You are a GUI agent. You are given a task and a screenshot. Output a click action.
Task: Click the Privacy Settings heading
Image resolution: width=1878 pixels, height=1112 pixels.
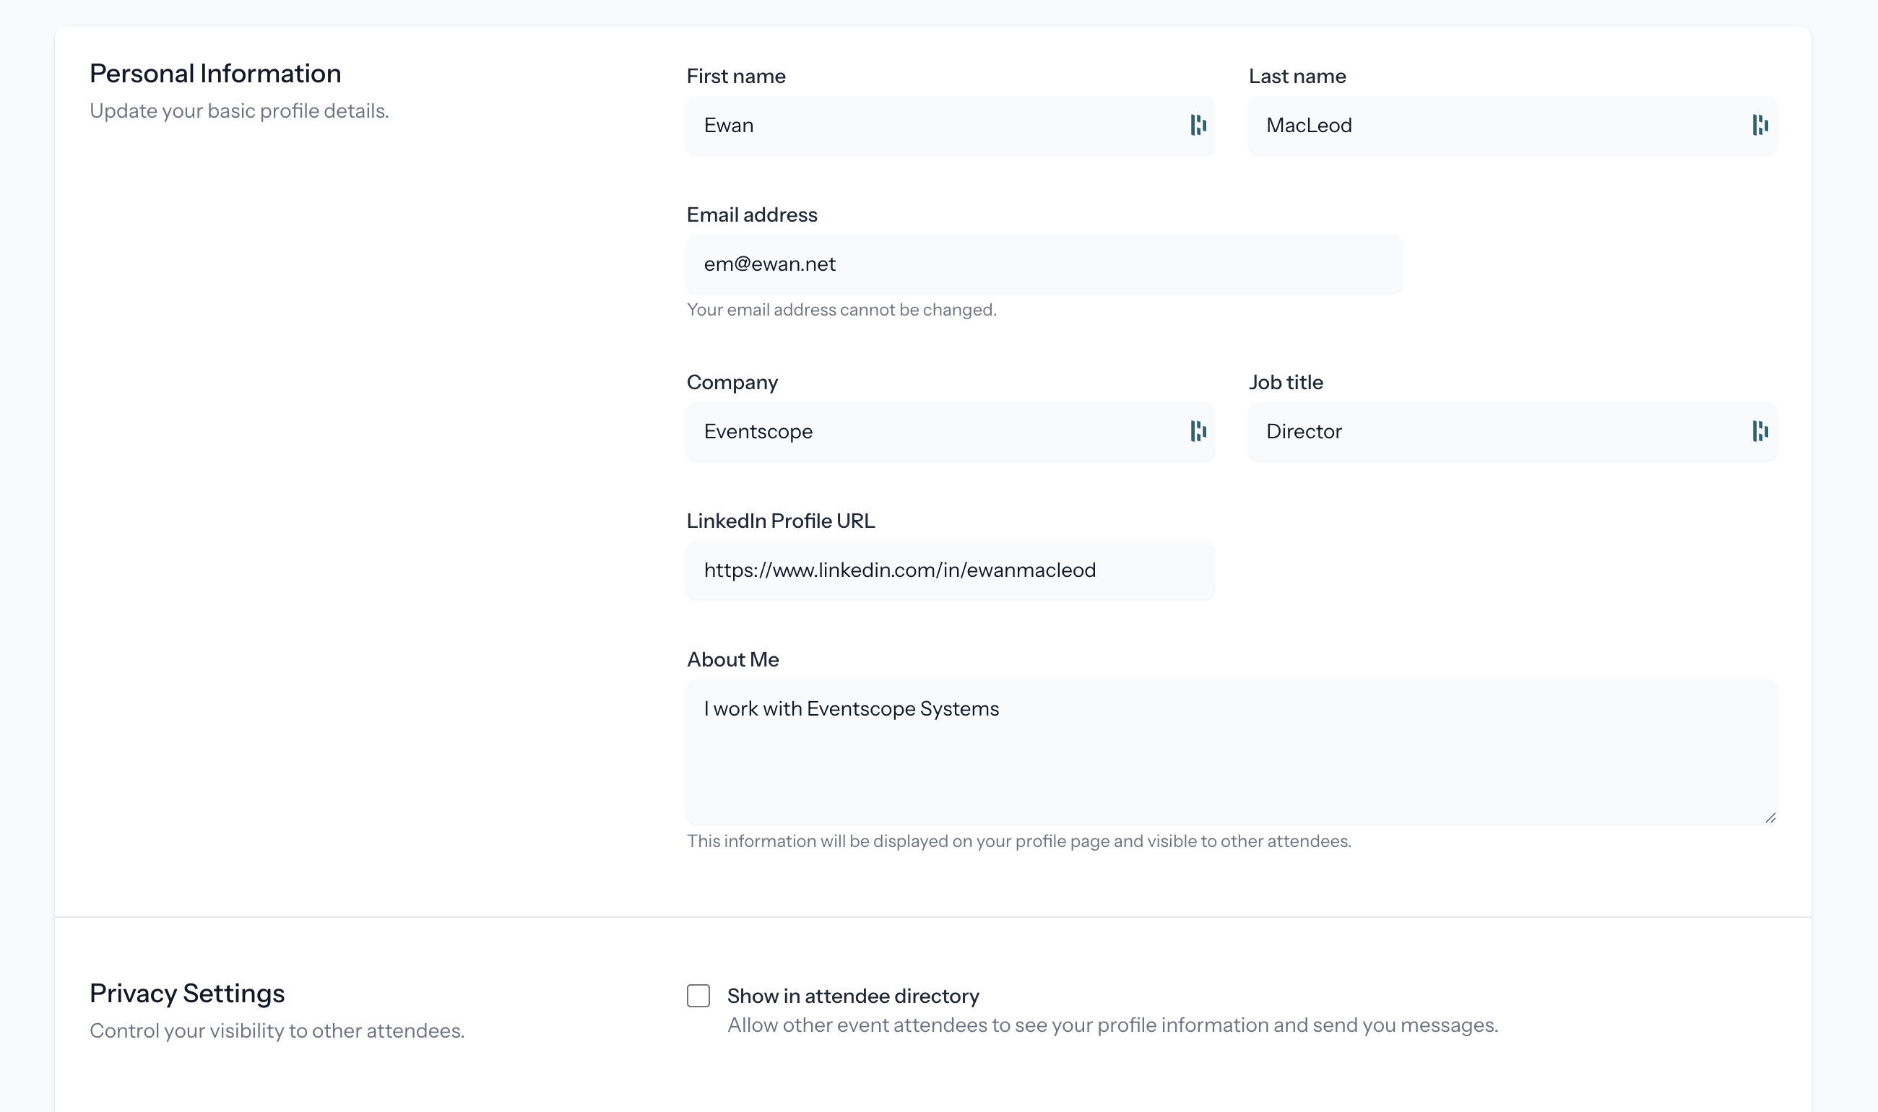pyautogui.click(x=186, y=992)
